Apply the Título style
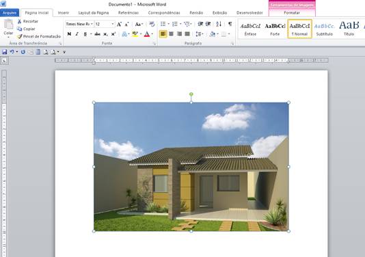Screen dimensions: 365x257 349,29
